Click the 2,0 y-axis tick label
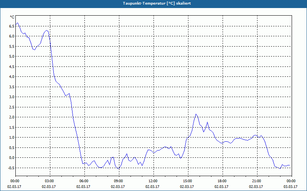The image size is (307, 191). tap(12, 117)
